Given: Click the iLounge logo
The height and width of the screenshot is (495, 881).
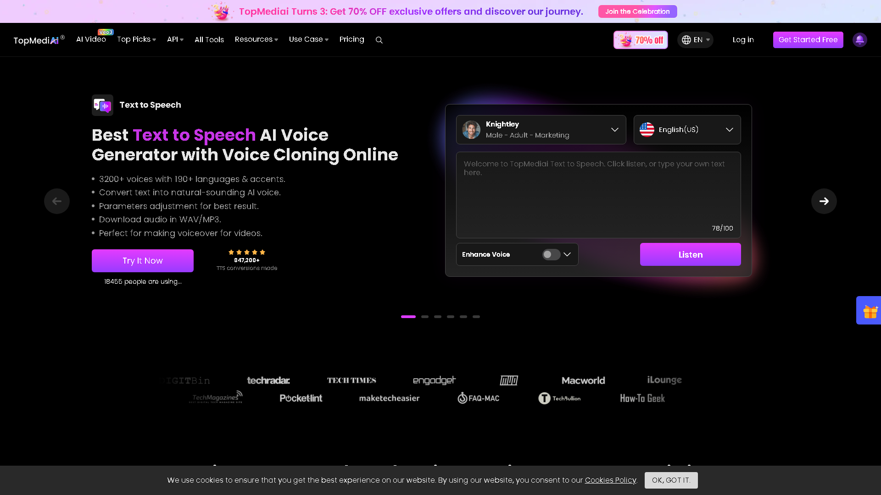Looking at the screenshot, I should tap(664, 380).
